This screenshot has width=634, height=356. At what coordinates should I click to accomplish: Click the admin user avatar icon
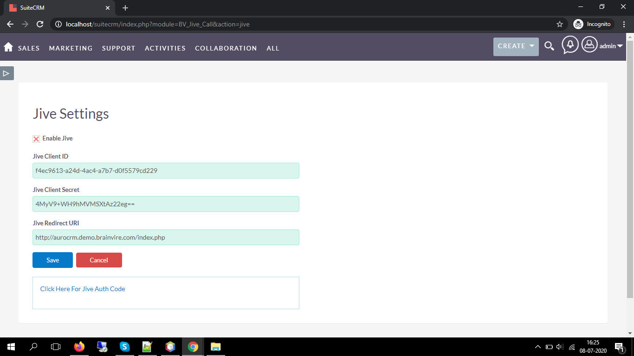coord(589,44)
